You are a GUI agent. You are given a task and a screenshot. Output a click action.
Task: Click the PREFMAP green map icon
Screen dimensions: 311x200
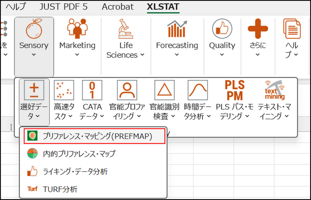click(32, 136)
